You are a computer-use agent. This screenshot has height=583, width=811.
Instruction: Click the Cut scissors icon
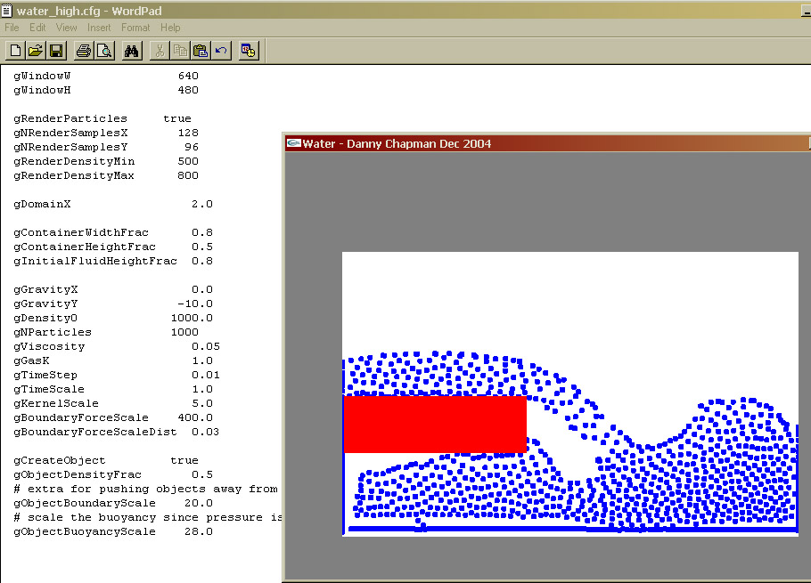click(x=160, y=51)
